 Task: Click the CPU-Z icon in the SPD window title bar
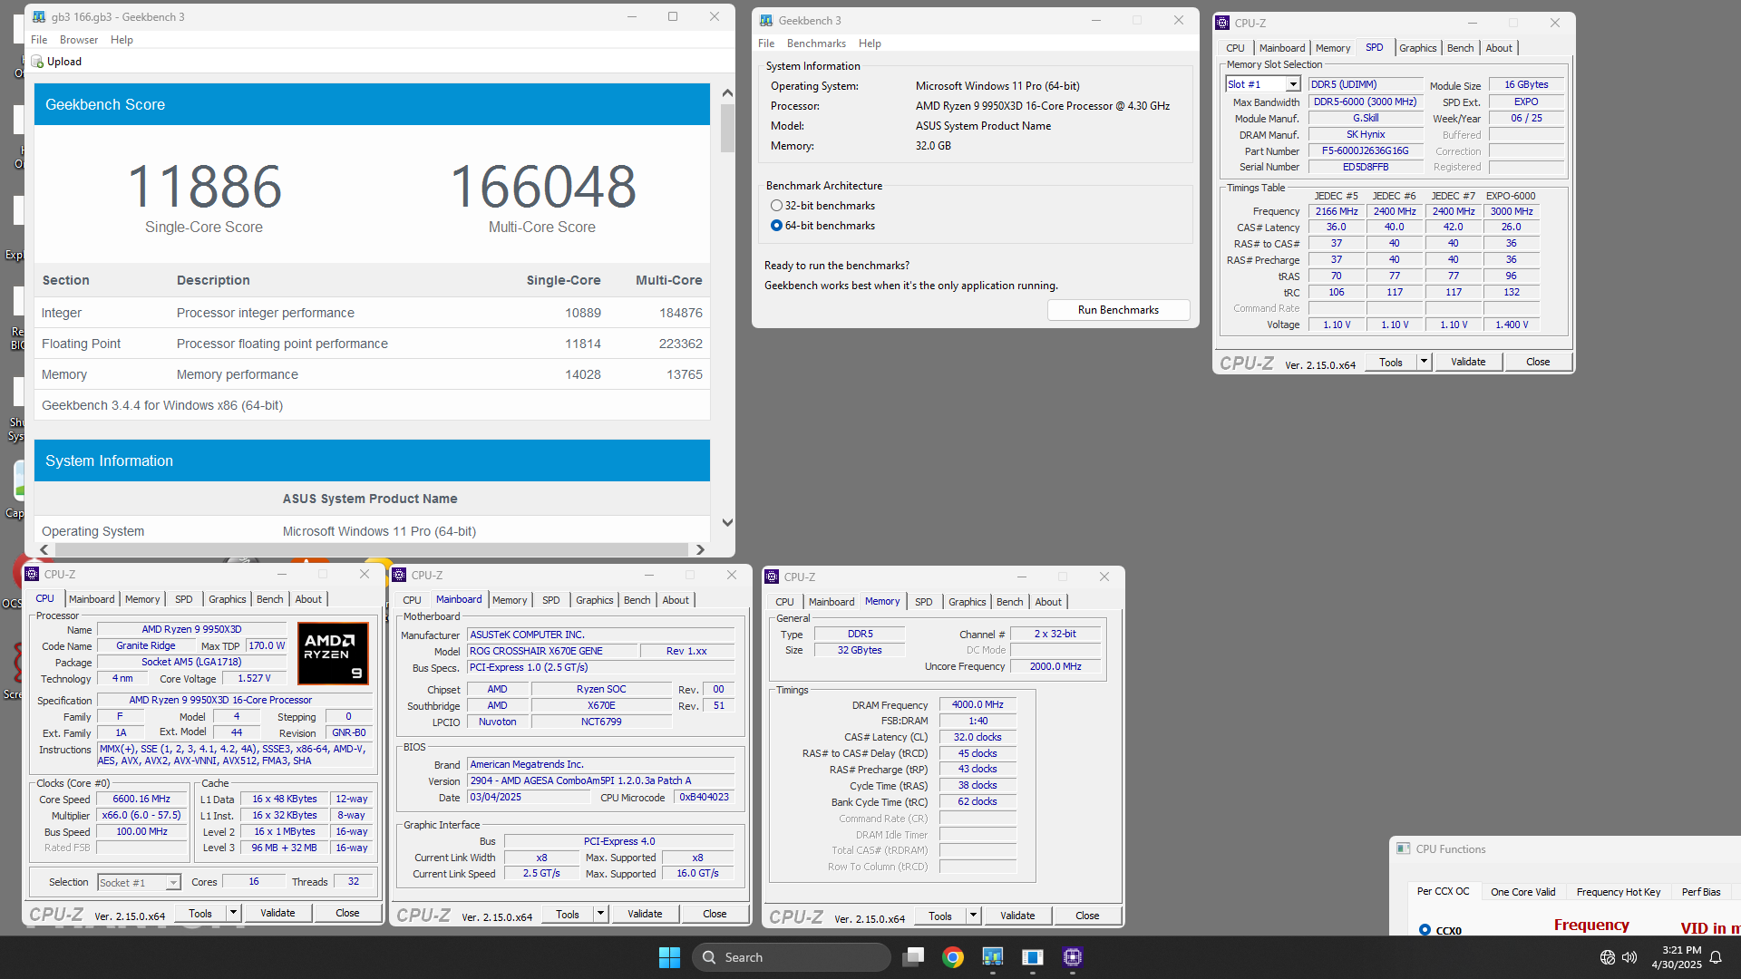pos(1222,23)
